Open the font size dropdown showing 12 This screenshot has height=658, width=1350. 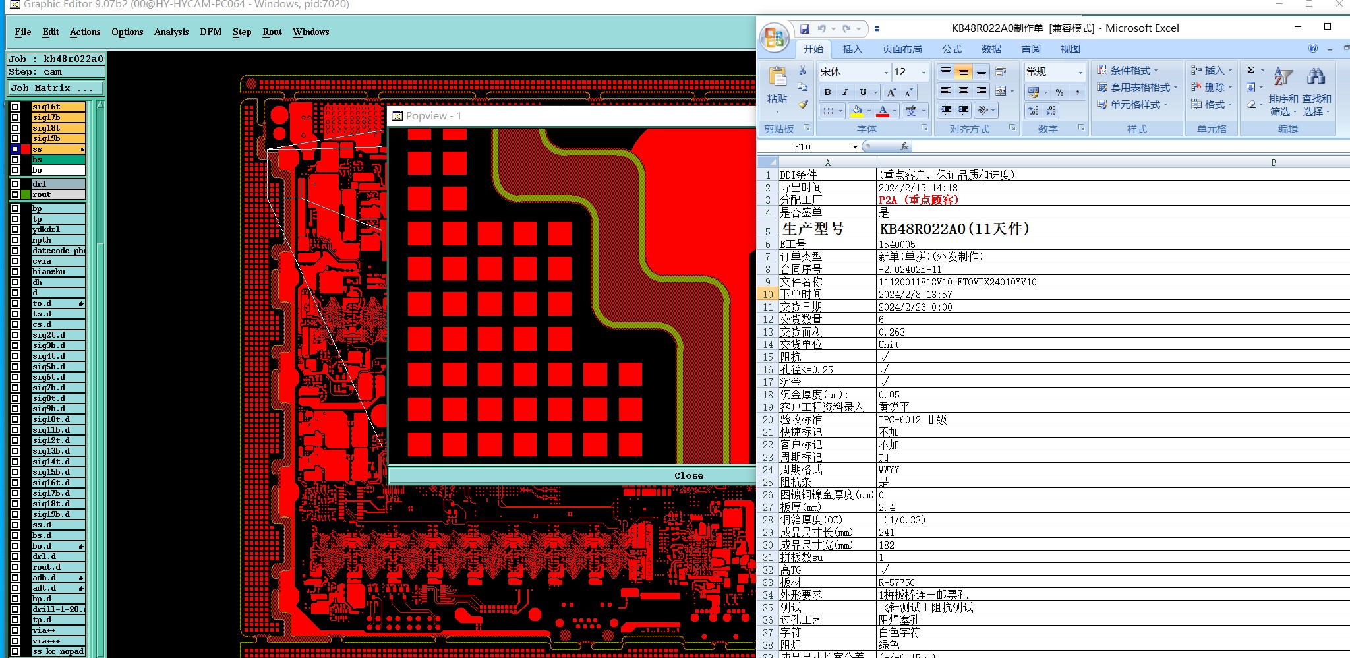pyautogui.click(x=924, y=72)
